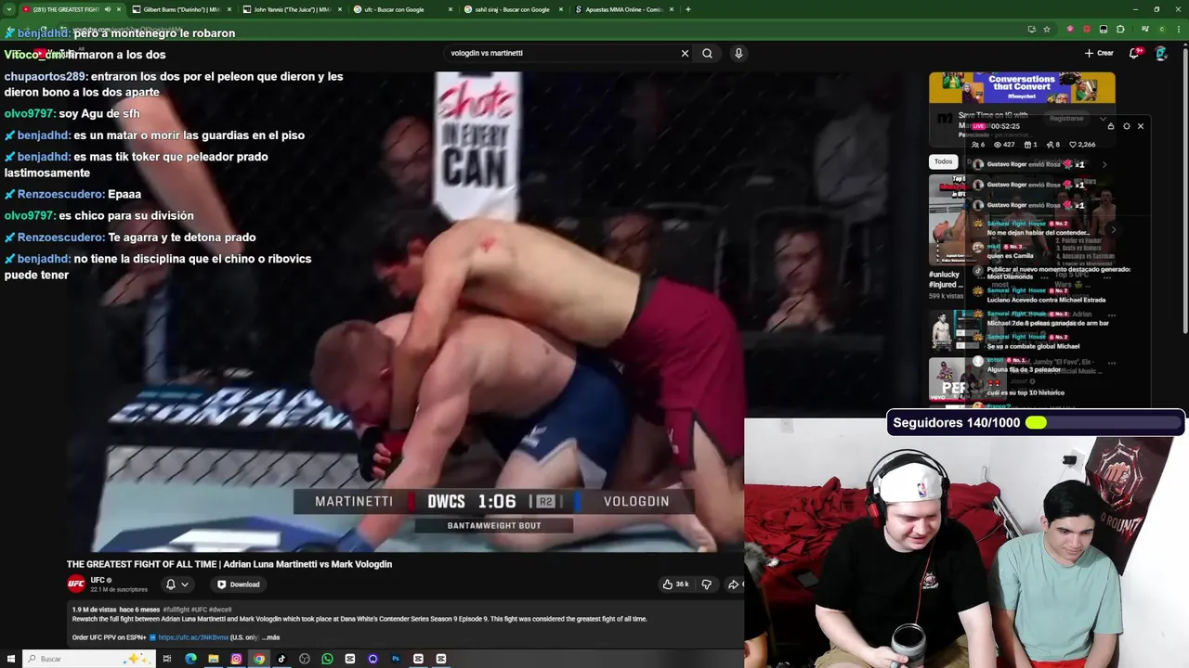Open the Chrome extensions puzzle icon
The height and width of the screenshot is (668, 1189).
click(1121, 29)
